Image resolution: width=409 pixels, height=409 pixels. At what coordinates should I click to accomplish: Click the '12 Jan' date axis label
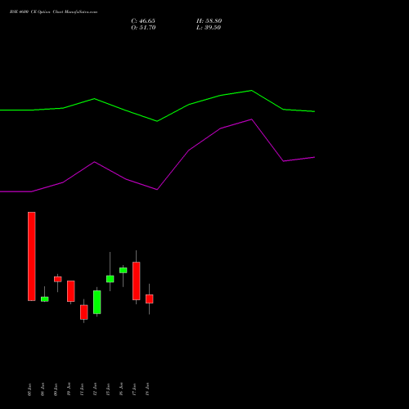point(95,389)
